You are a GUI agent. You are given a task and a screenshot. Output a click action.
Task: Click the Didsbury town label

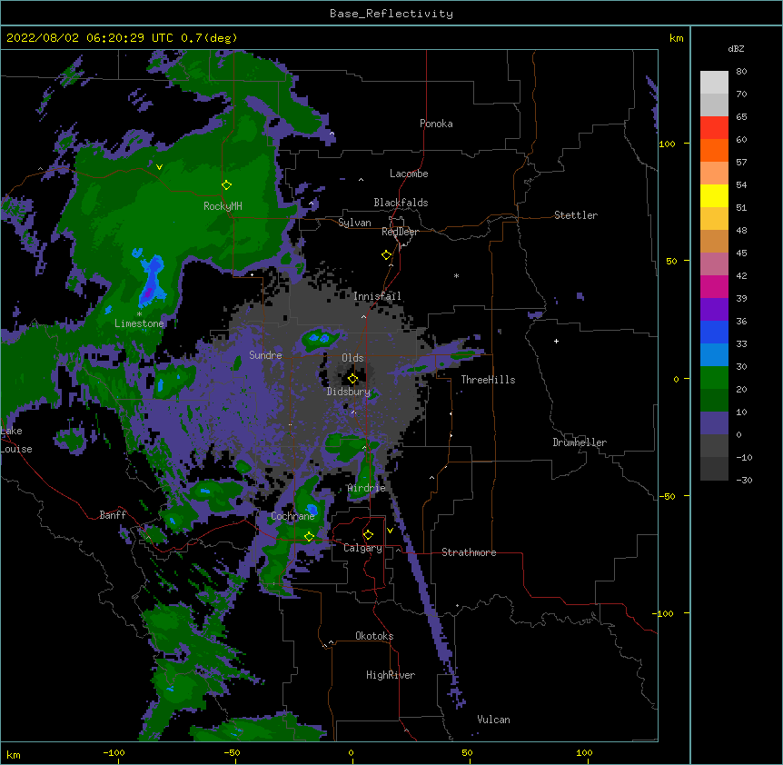tap(349, 392)
